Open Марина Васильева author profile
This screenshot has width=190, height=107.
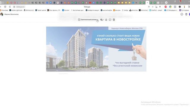(x=11, y=14)
